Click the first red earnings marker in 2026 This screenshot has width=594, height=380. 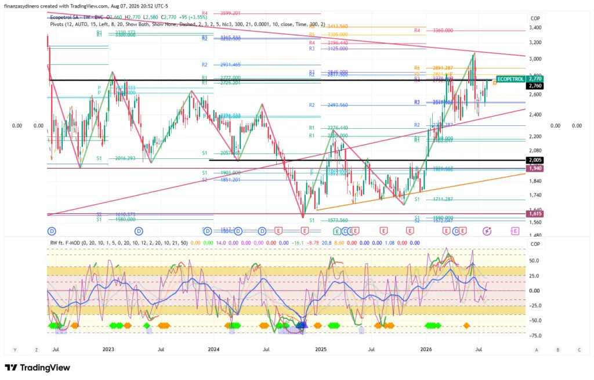tap(446, 231)
